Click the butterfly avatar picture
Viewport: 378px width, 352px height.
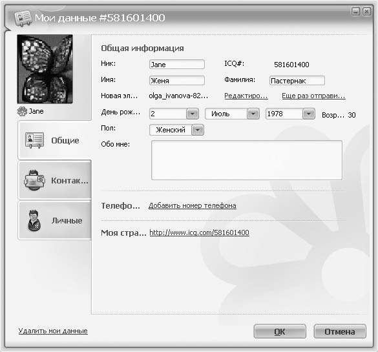click(x=45, y=69)
